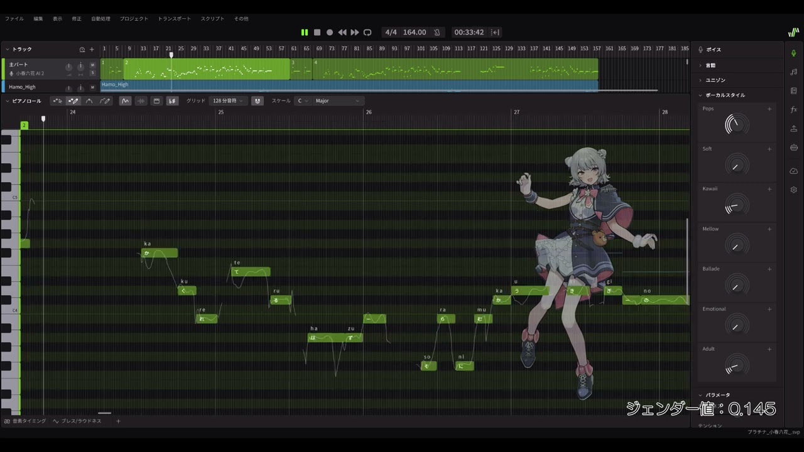
Task: Add a new track with plus icon
Action: [x=92, y=50]
